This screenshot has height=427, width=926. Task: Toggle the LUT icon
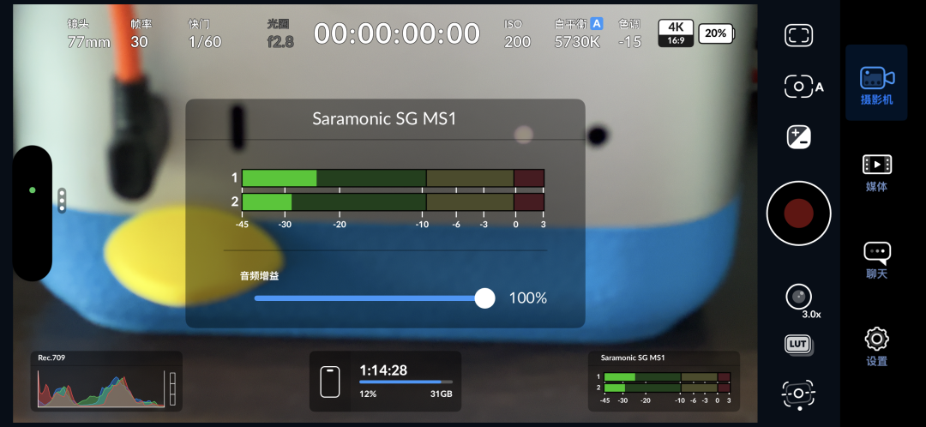click(798, 345)
